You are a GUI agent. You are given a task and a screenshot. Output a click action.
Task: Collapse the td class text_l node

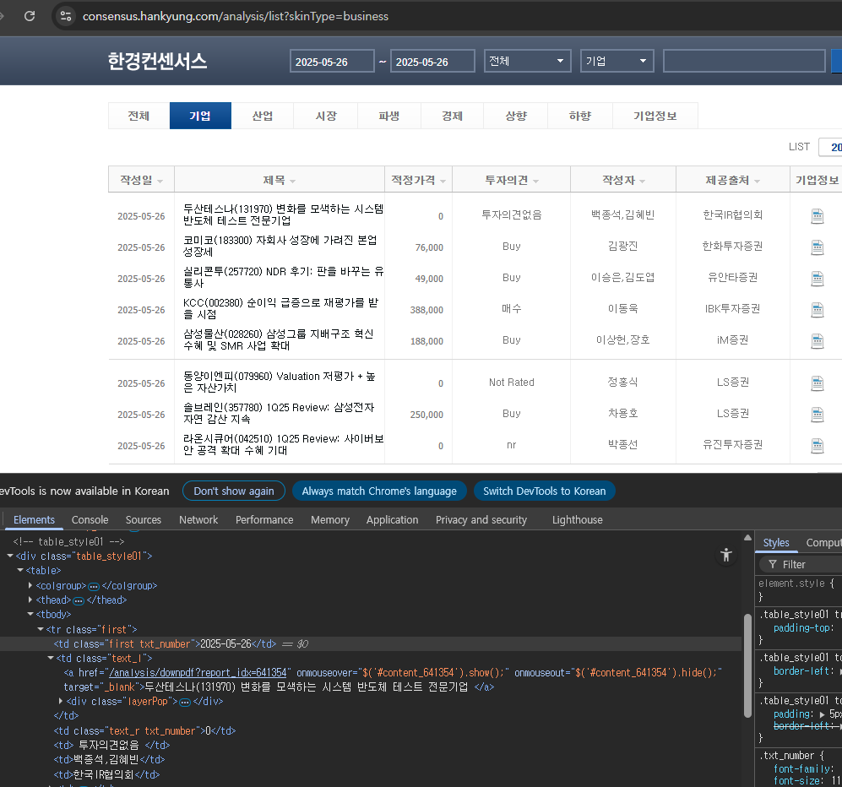pyautogui.click(x=51, y=658)
